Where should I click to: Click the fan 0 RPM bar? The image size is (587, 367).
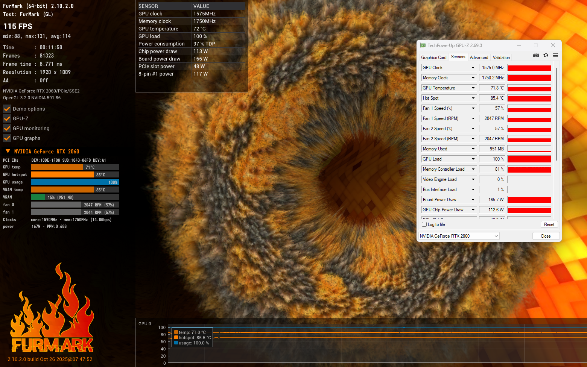point(75,205)
